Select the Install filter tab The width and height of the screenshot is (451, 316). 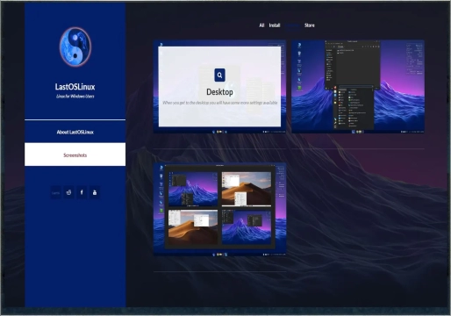pos(275,25)
